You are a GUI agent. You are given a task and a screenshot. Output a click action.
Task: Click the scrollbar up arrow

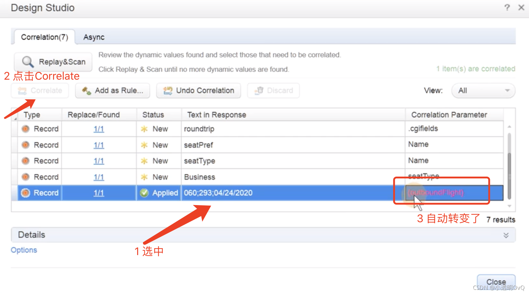[x=509, y=127]
